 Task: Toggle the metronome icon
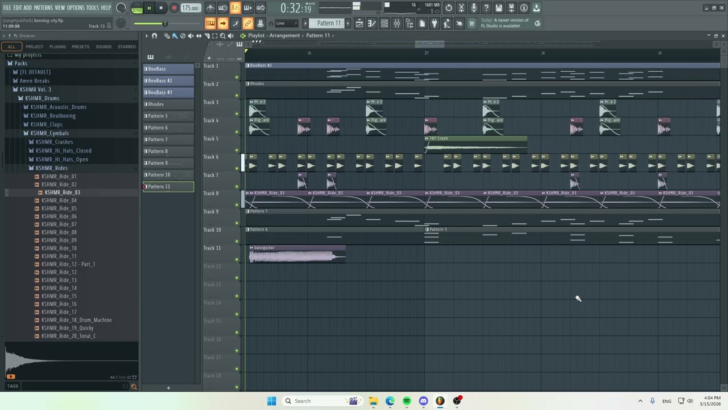210,8
